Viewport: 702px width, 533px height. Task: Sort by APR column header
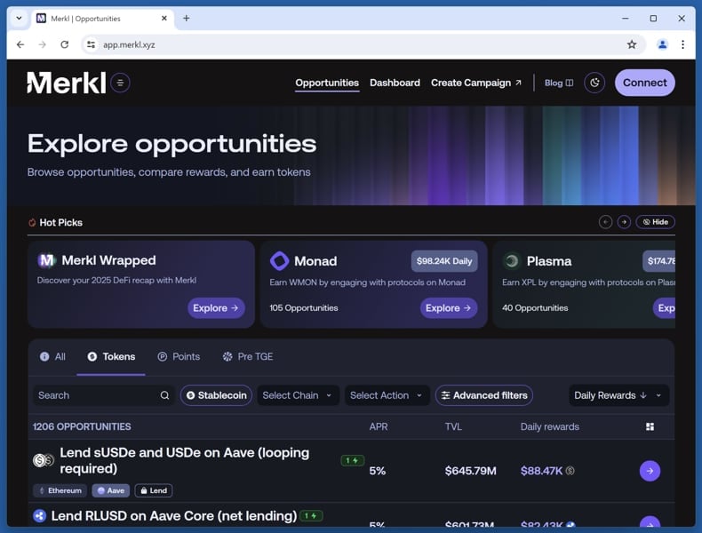(379, 426)
